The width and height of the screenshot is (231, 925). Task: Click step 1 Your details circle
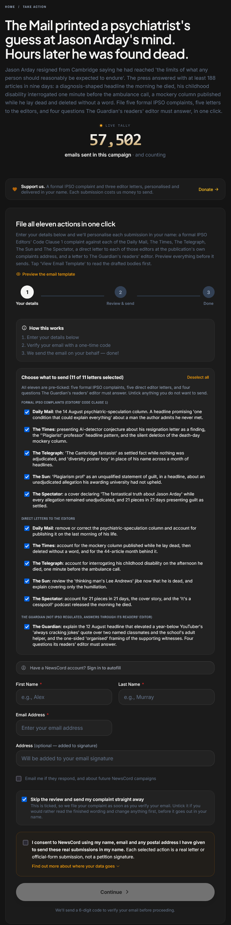27,292
